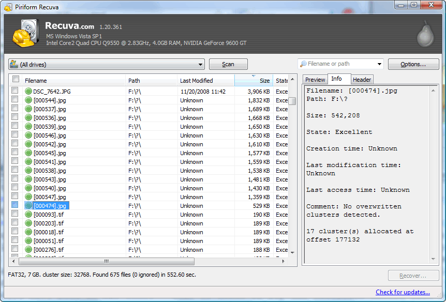Check the box for DSC_7642.JPG
This screenshot has width=446, height=302.
[15, 90]
